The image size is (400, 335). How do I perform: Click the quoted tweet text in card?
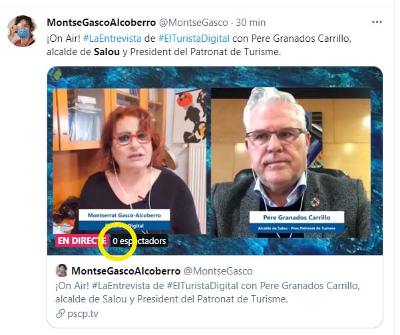(208, 292)
